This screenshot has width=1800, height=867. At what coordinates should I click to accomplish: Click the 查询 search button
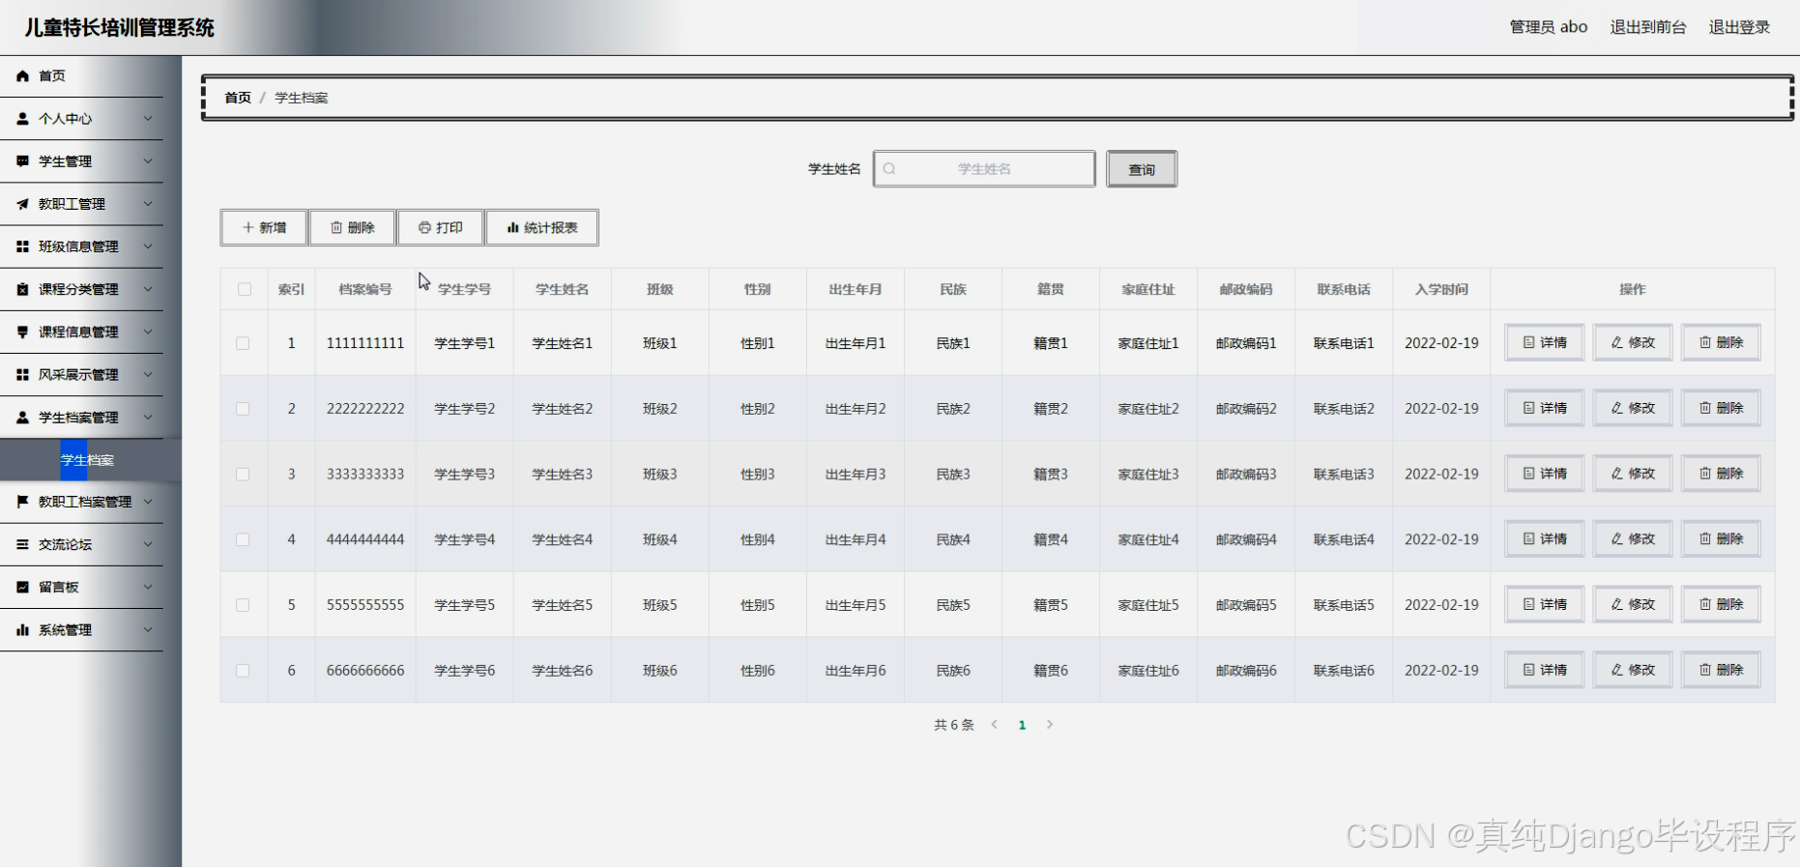click(1142, 169)
